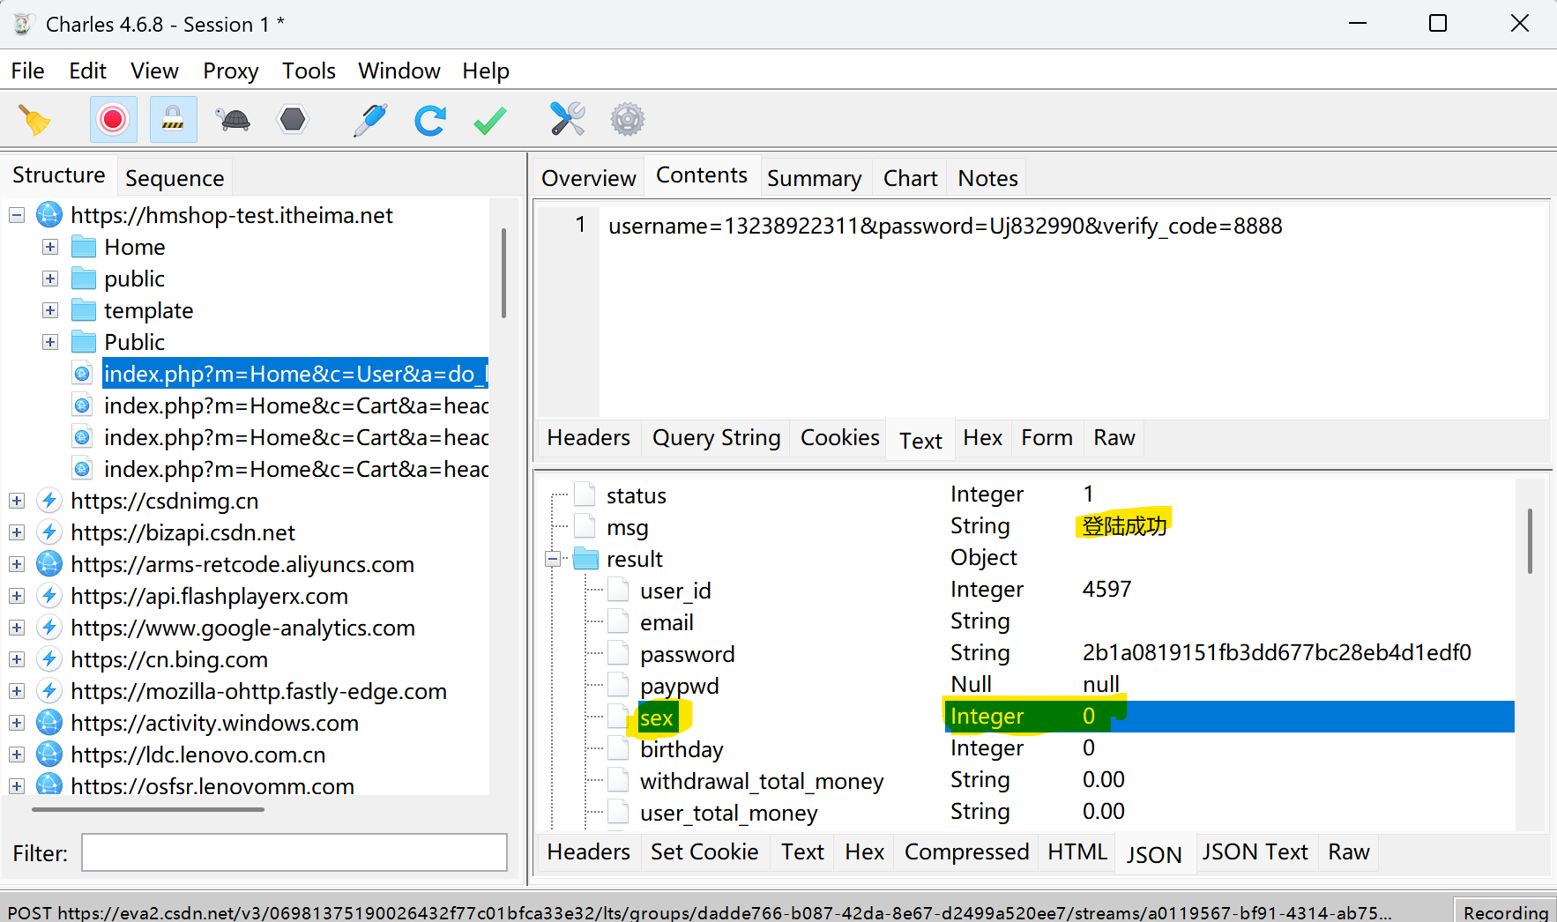Open response JSON Text tab
The image size is (1557, 922).
click(x=1255, y=852)
